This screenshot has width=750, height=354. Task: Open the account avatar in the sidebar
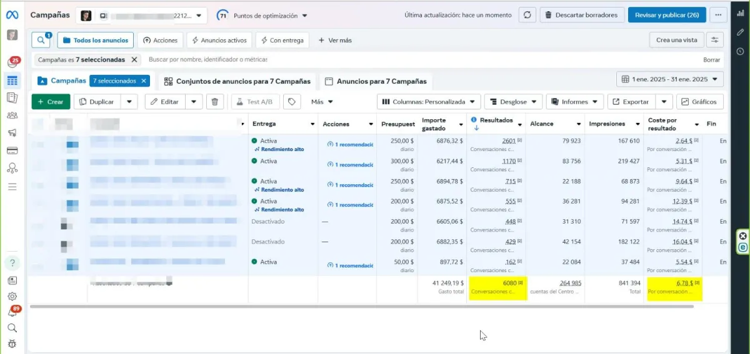pyautogui.click(x=12, y=36)
